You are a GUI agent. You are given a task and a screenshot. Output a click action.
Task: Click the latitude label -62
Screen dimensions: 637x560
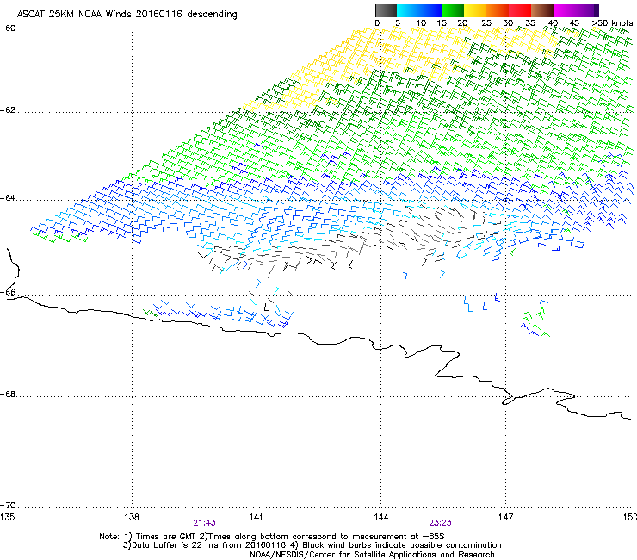[x=8, y=110]
